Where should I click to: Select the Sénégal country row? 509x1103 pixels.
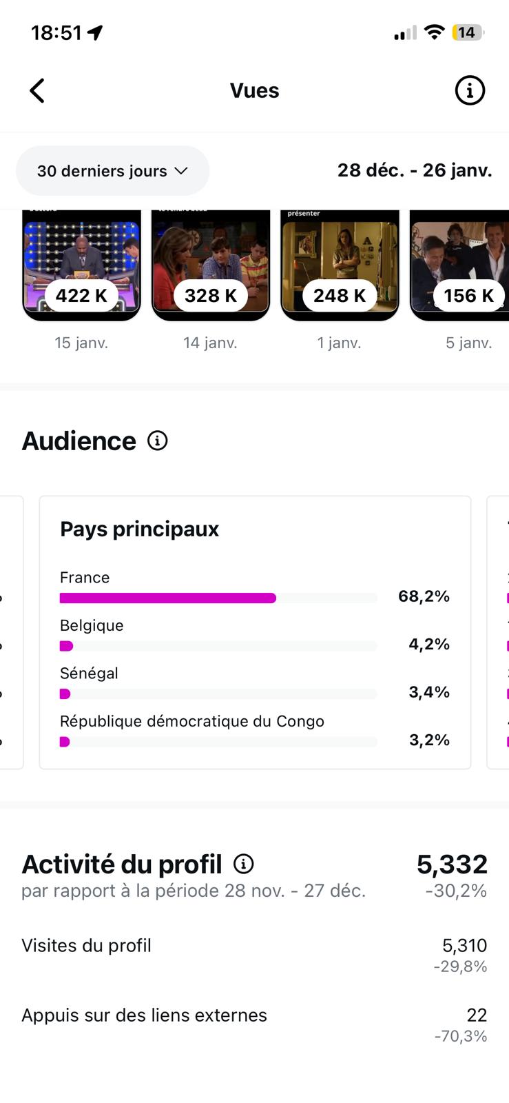[x=254, y=682]
